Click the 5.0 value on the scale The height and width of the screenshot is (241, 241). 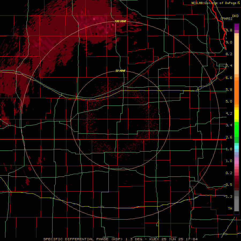pyautogui.click(x=229, y=101)
